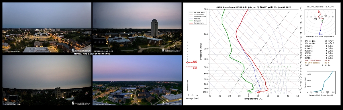The image size is (343, 110).
Task: Click the Equivalent Pot. Temperature chart
Action: click(321, 82)
